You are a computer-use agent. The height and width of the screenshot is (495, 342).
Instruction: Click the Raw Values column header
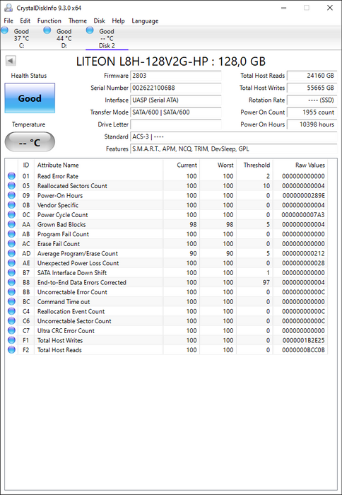(309, 165)
